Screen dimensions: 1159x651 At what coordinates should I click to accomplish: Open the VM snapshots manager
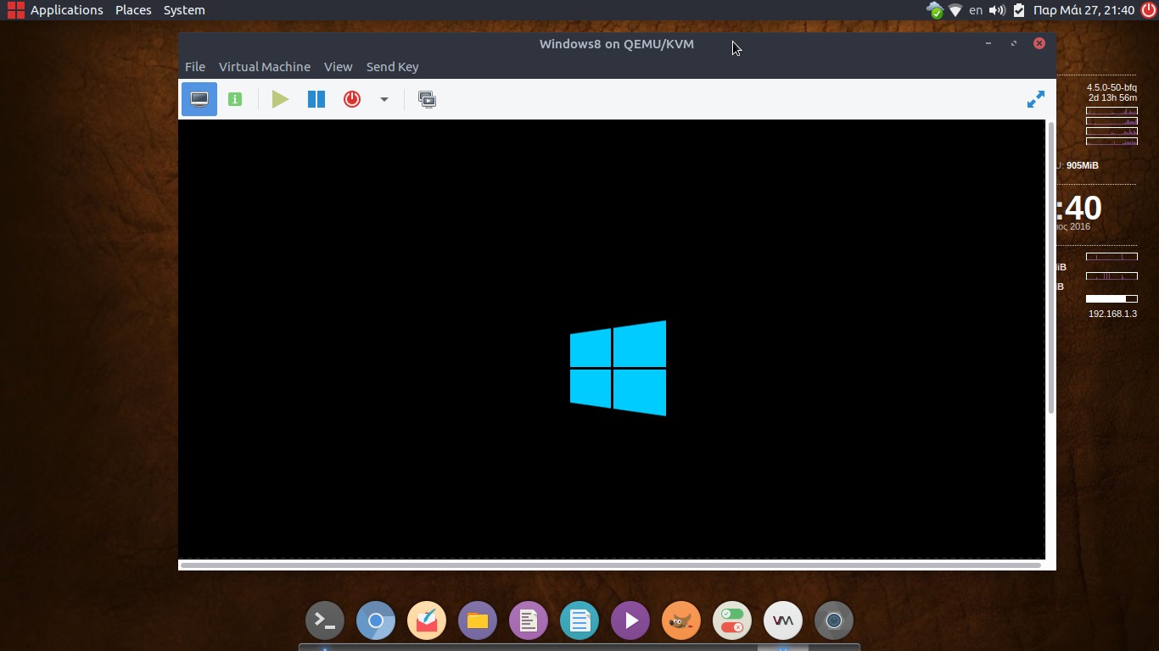427,99
